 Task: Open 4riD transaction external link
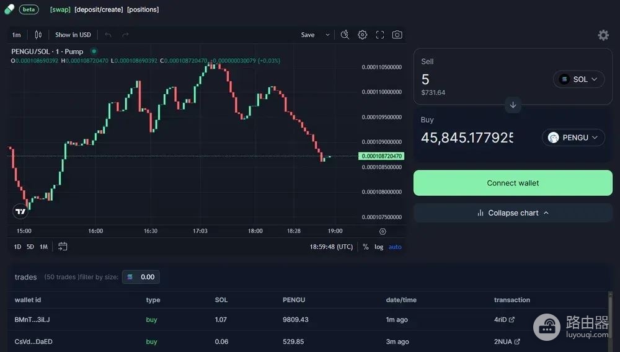click(x=511, y=320)
